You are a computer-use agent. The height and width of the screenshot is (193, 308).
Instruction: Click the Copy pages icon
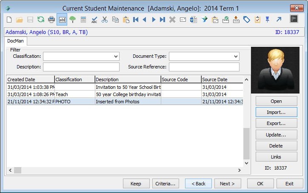115,20
